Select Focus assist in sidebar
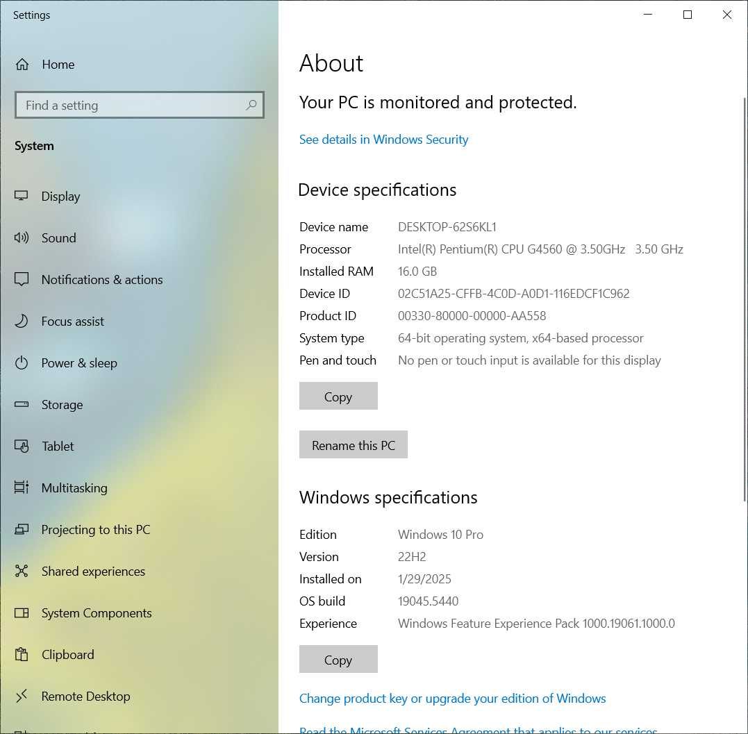The image size is (748, 734). (140, 321)
